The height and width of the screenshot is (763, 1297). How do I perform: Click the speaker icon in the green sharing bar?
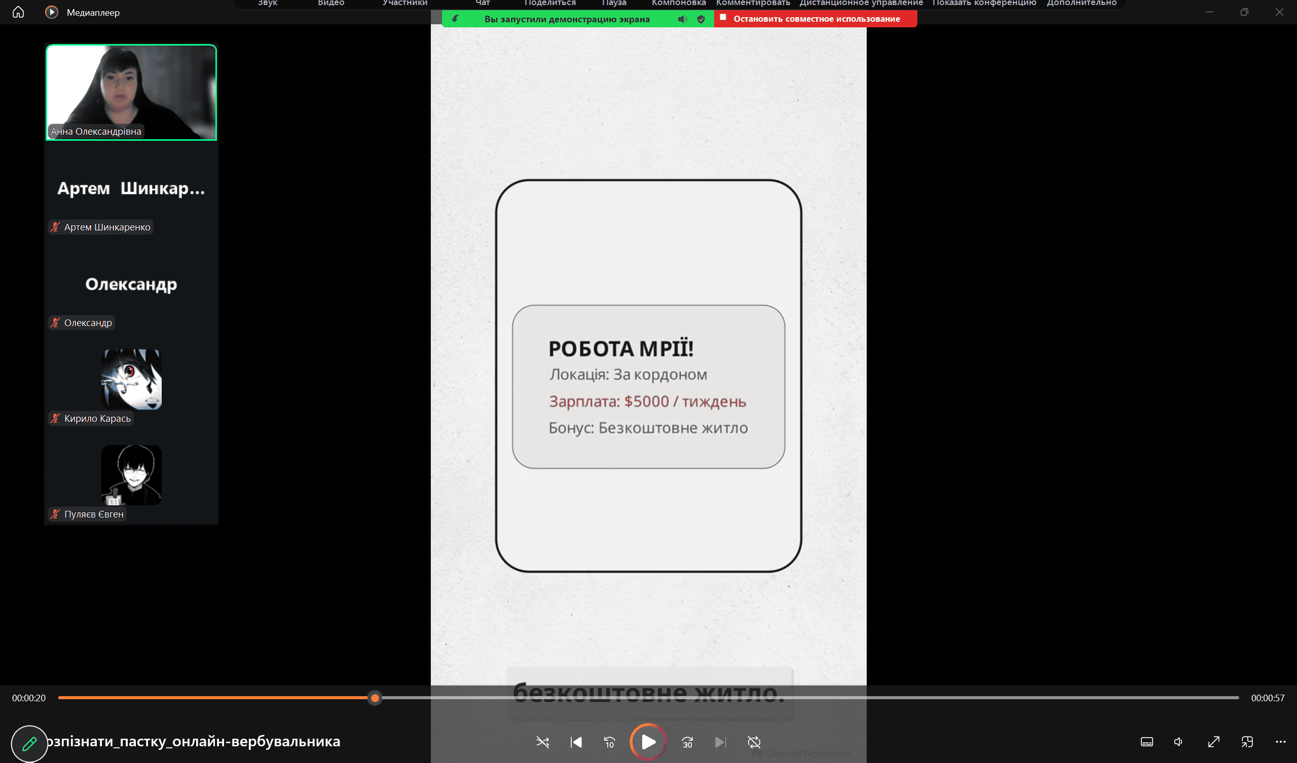tap(683, 19)
